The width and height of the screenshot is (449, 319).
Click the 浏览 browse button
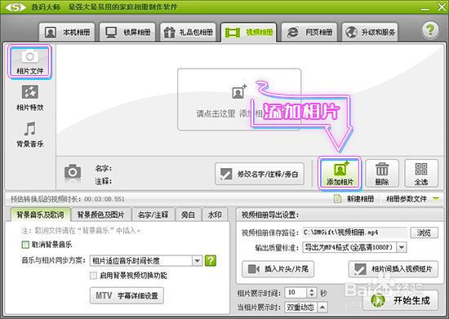(x=424, y=233)
